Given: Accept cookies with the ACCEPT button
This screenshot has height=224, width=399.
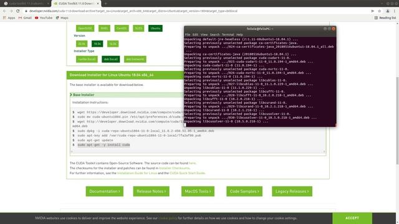Looking at the screenshot, I should (x=352, y=218).
